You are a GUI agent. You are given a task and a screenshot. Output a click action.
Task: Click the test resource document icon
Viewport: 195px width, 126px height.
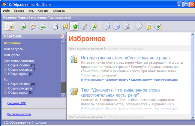73,91
